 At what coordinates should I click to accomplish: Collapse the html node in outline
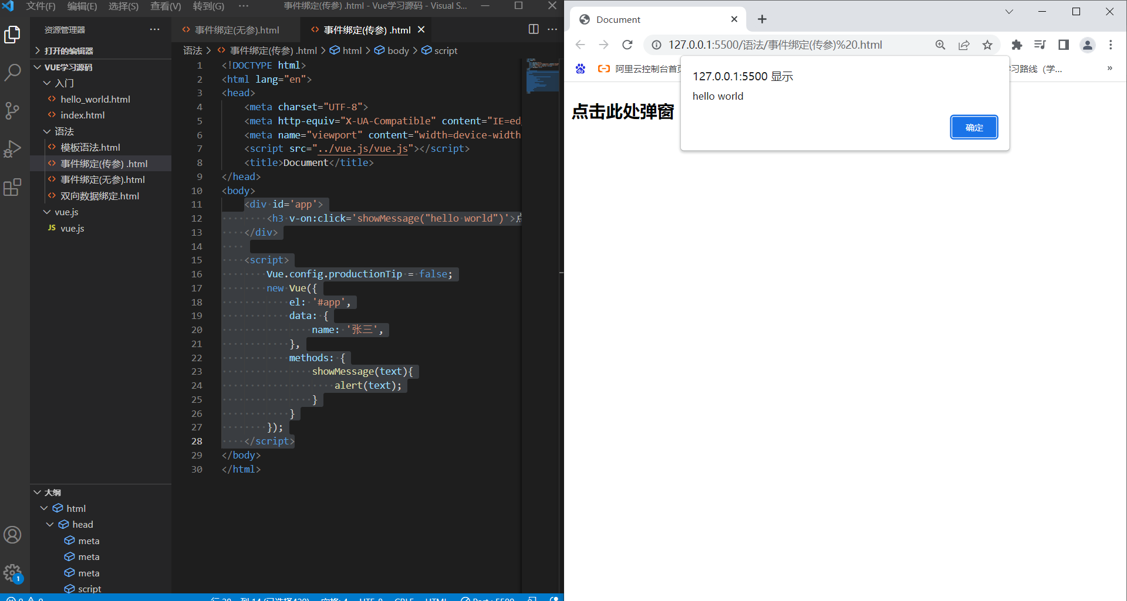[44, 508]
